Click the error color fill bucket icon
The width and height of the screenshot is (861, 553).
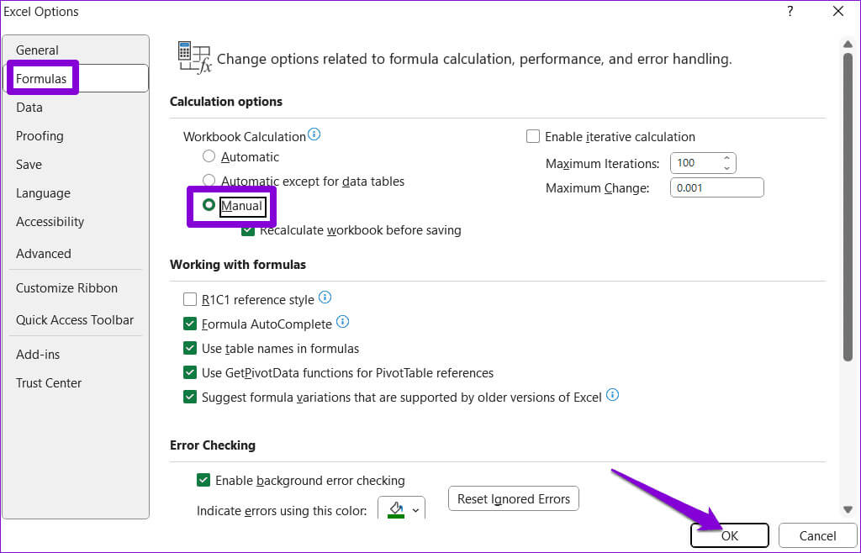(396, 509)
